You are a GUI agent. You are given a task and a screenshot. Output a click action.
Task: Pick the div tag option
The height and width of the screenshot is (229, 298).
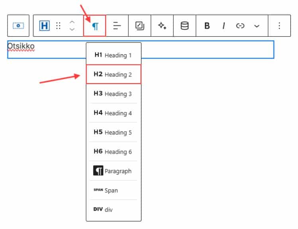tap(114, 209)
